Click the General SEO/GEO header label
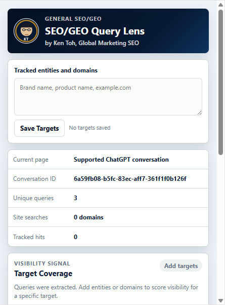Viewport: 225px width, 305px height. (73, 19)
